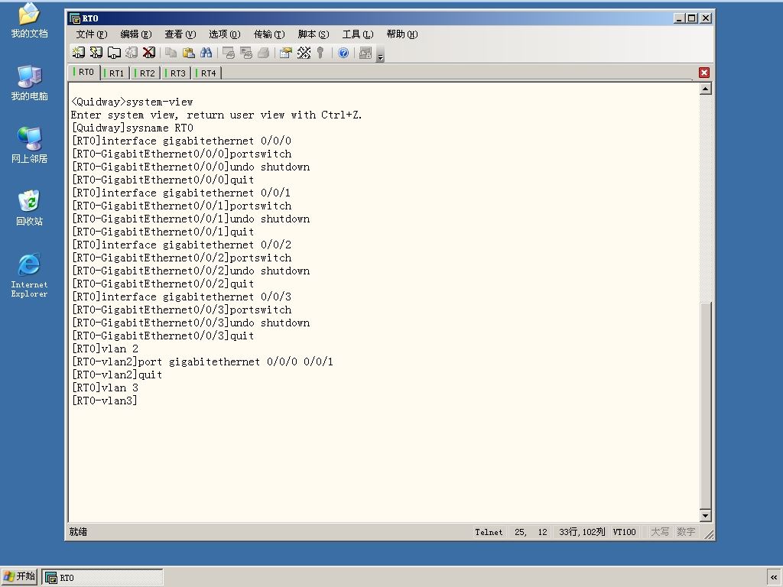The width and height of the screenshot is (783, 587).
Task: Minimize the RT0 window
Action: pyautogui.click(x=679, y=18)
